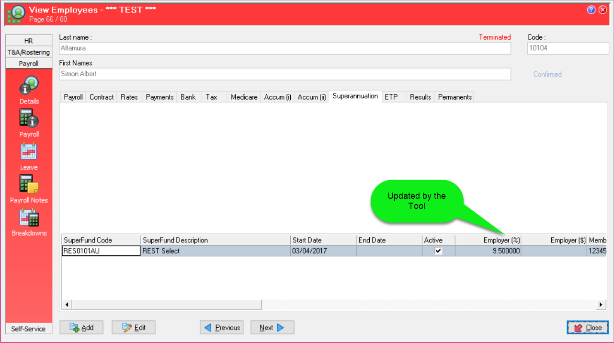The image size is (614, 343).
Task: Open the Leave calendar icon
Action: tap(29, 152)
